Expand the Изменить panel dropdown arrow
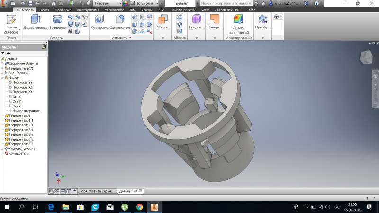This screenshot has height=213, width=379. (x=130, y=38)
